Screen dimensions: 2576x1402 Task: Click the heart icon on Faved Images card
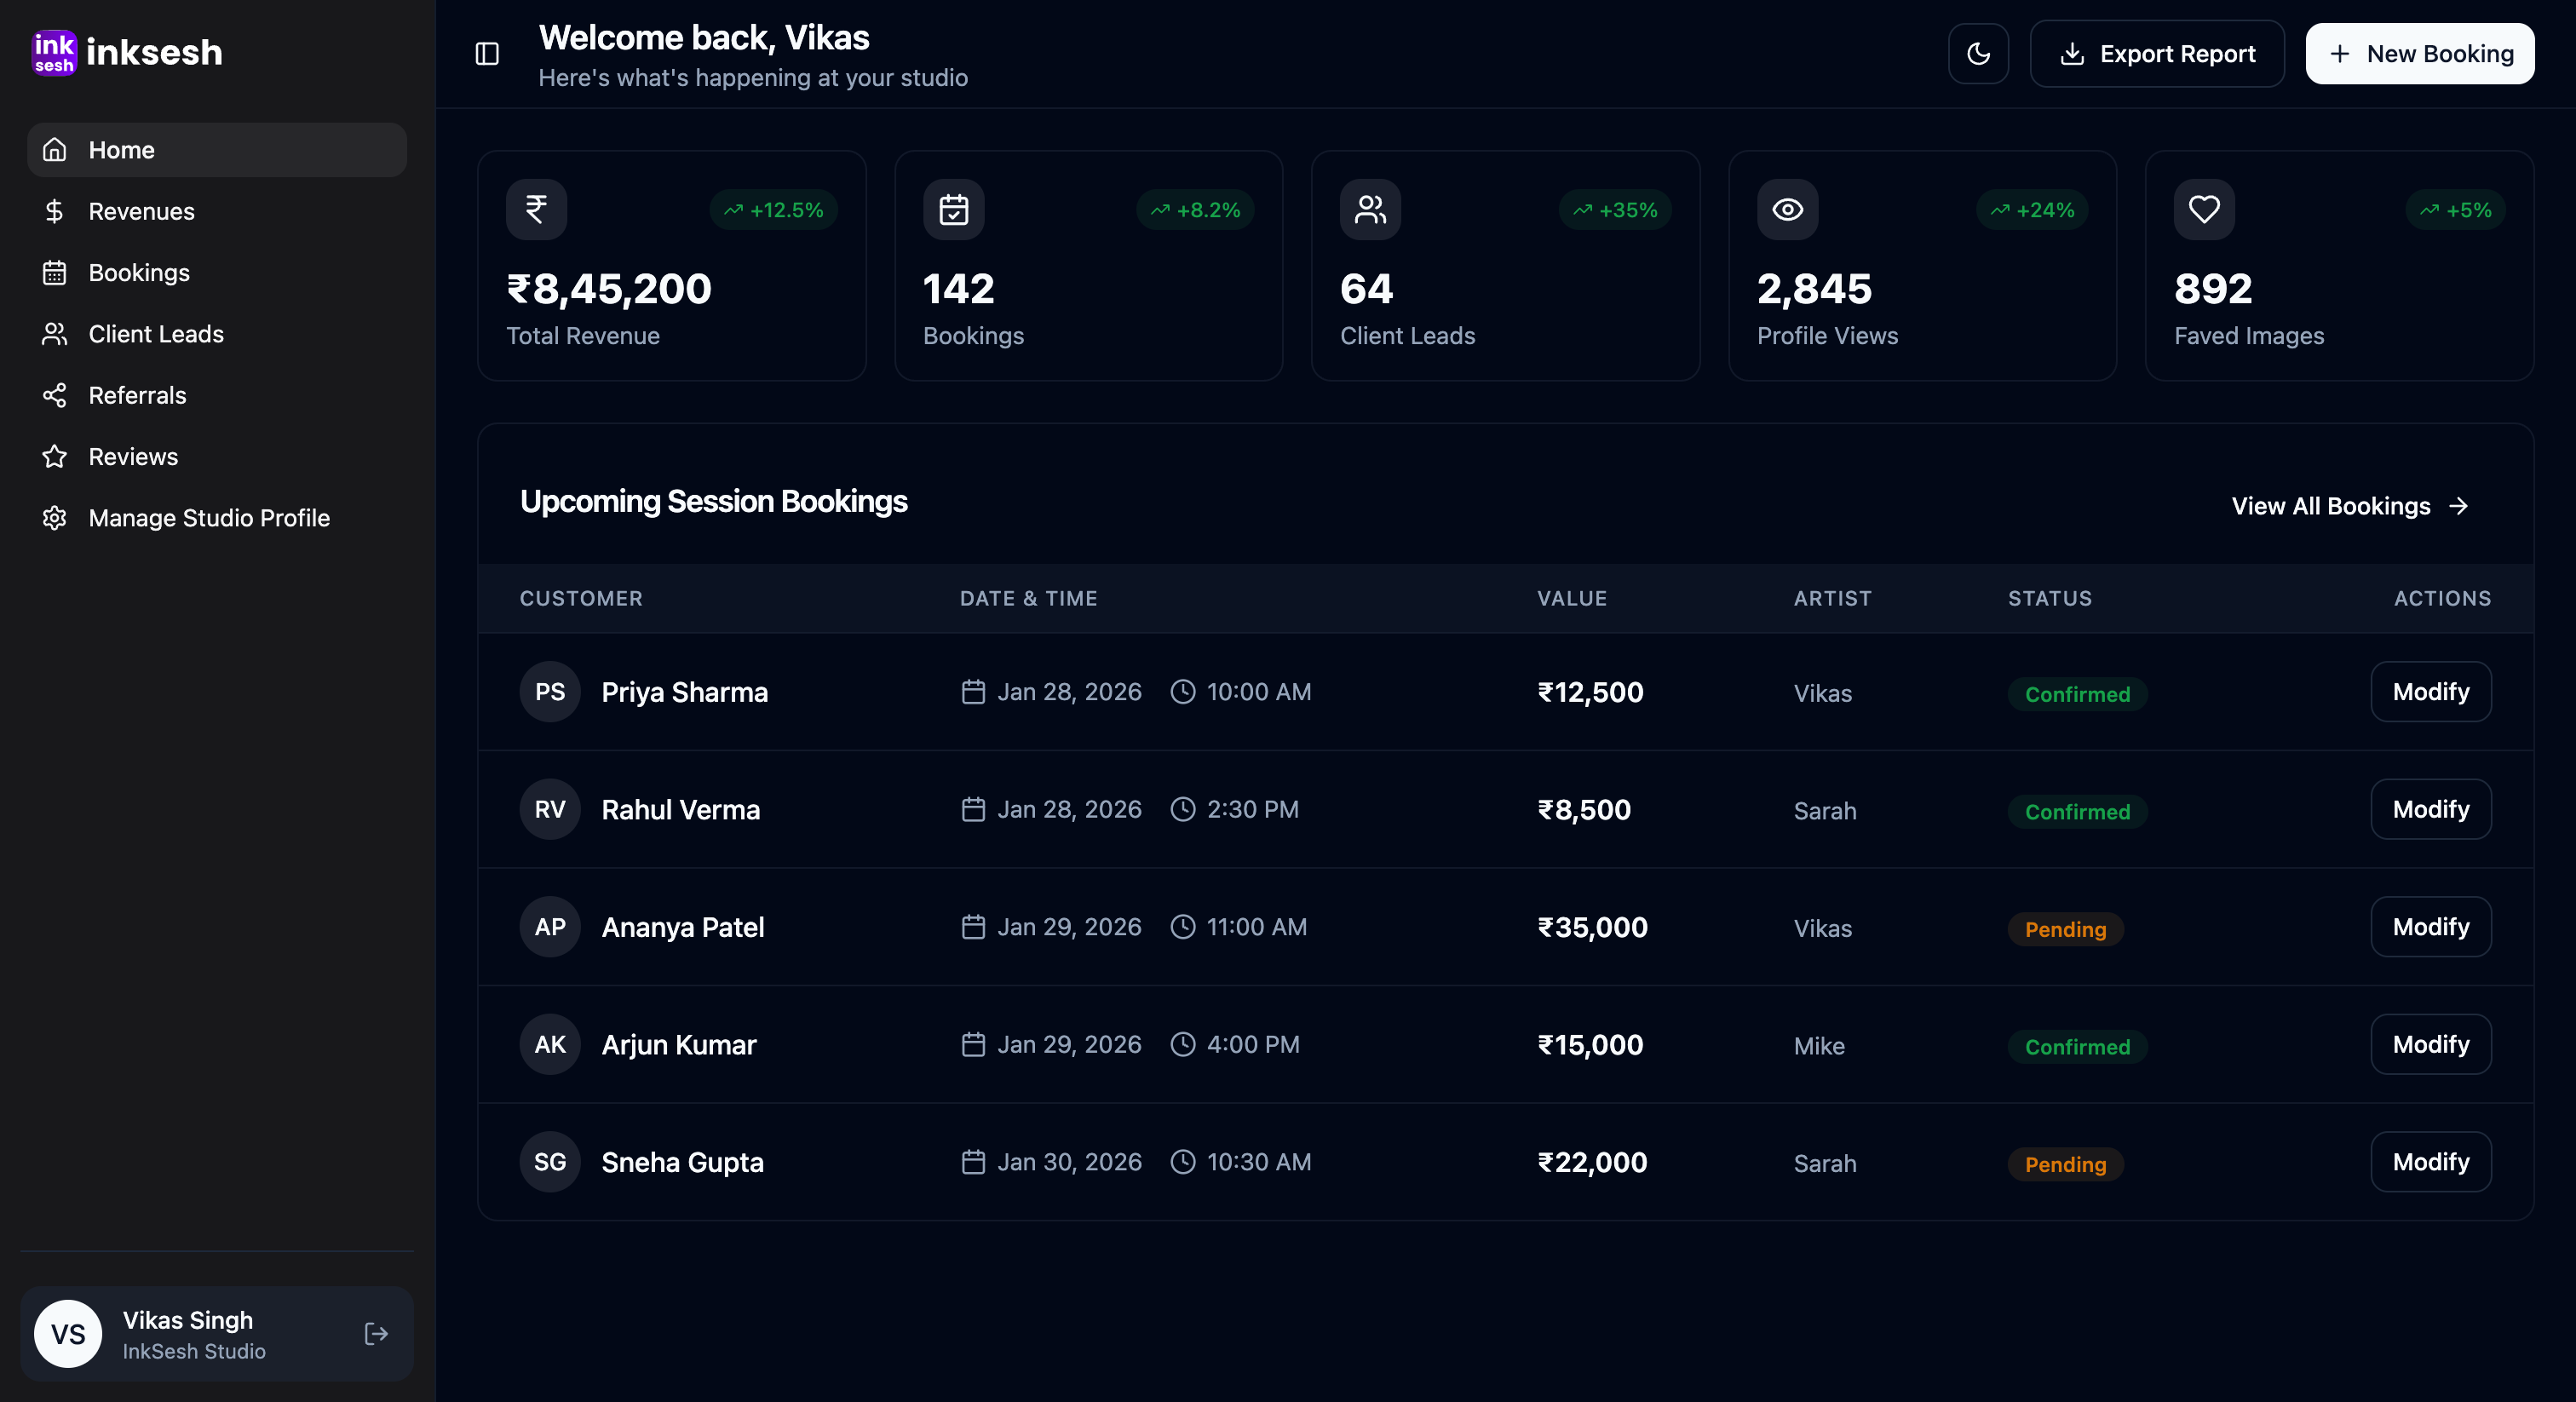pyautogui.click(x=2204, y=210)
